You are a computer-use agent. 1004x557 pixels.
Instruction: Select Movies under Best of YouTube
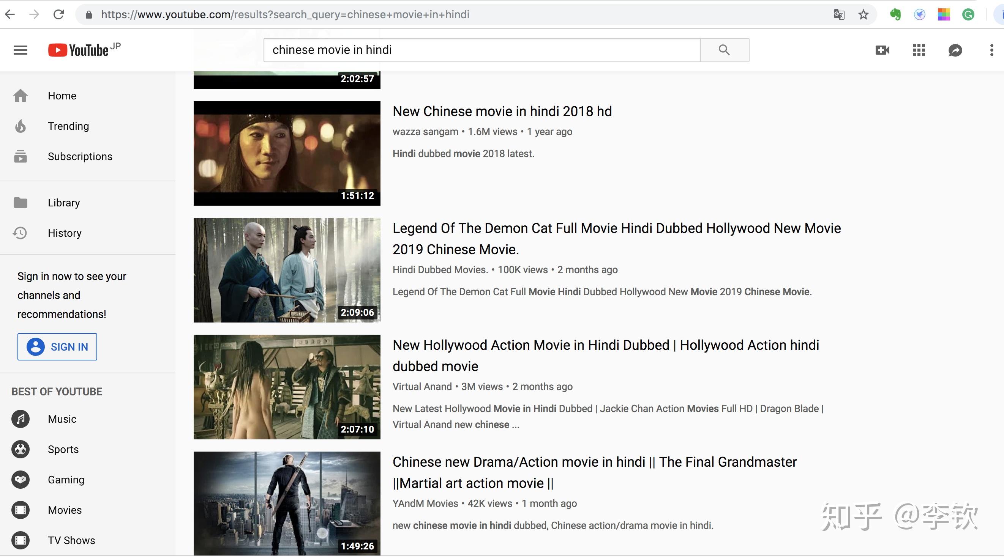(88, 510)
